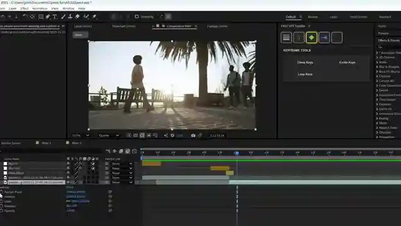Toggle the Snapping checkbox
The height and width of the screenshot is (226, 401).
tap(137, 17)
